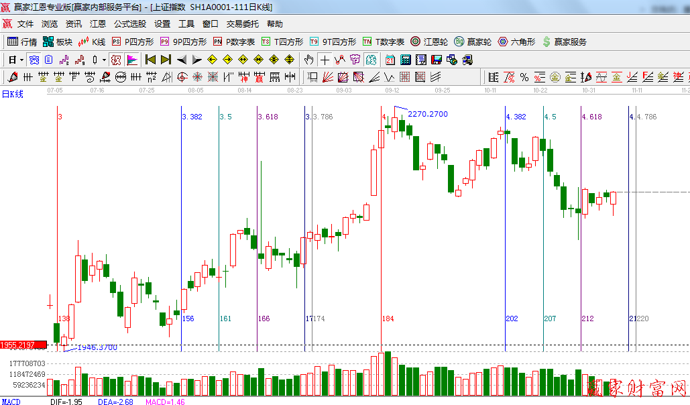Select the percent sign drawing tool
Image resolution: width=690 pixels, height=405 pixels.
[524, 77]
